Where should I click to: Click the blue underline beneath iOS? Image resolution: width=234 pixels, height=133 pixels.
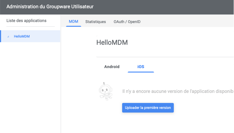pyautogui.click(x=141, y=72)
